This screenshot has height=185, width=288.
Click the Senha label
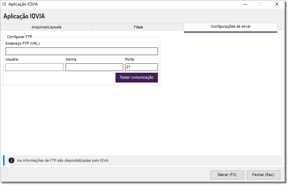[71, 59]
